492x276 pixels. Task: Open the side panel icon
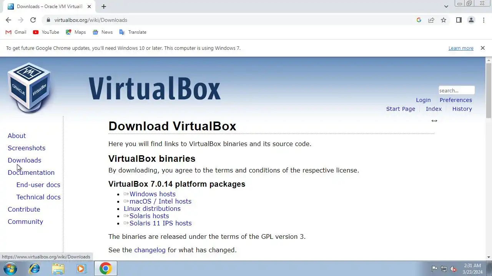(x=459, y=20)
